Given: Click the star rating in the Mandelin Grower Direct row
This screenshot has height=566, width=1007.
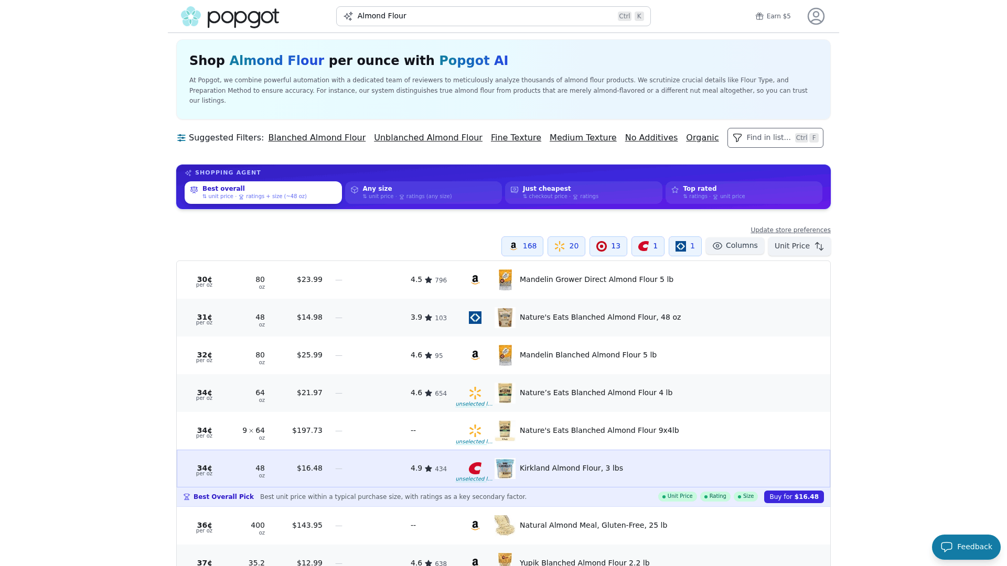Looking at the screenshot, I should coord(428,280).
